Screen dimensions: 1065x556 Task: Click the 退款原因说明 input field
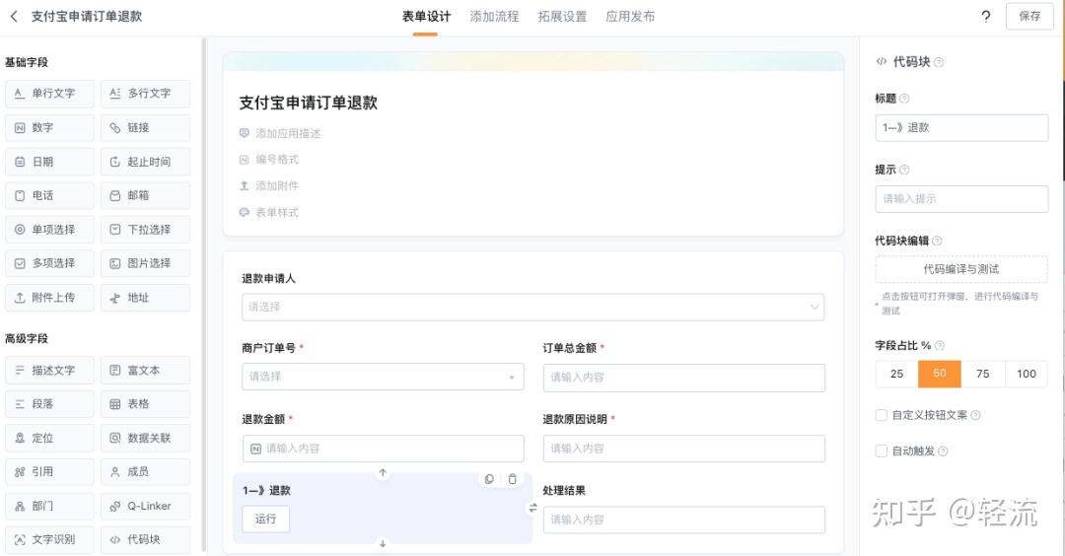tap(684, 449)
